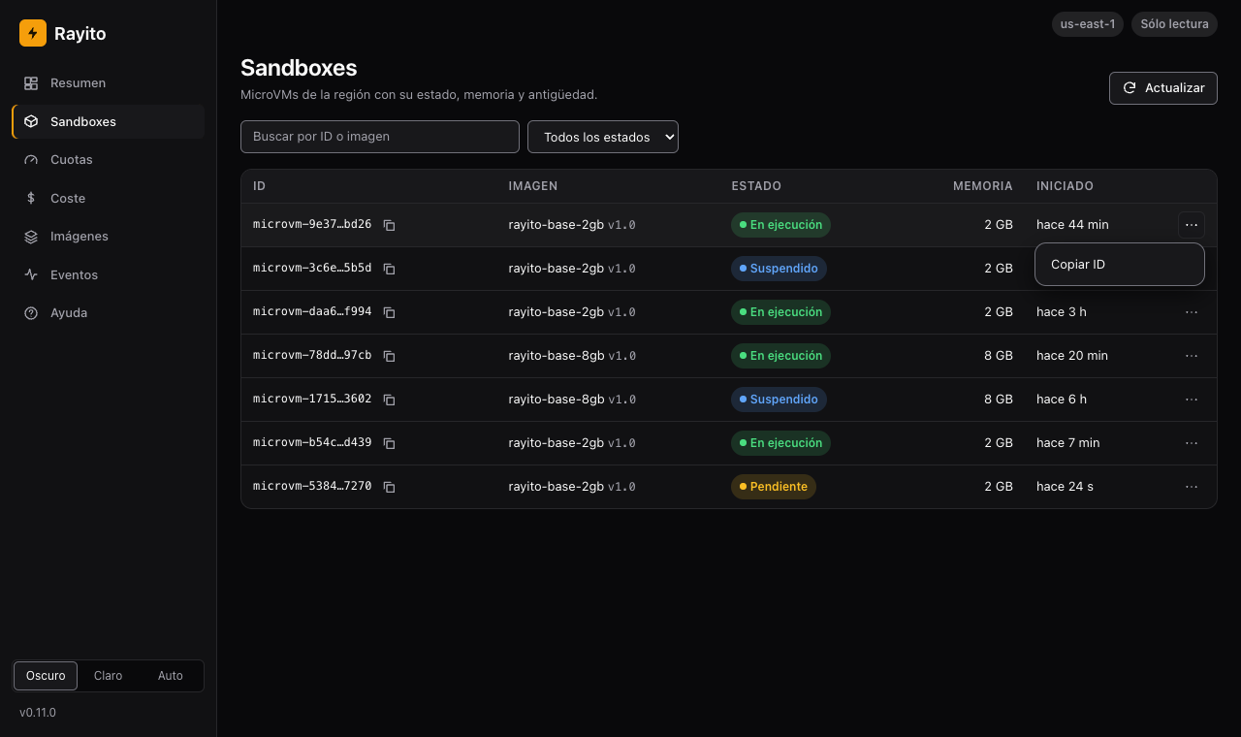Open Imágenes layers icon in sidebar
This screenshot has width=1241, height=737.
[x=31, y=236]
